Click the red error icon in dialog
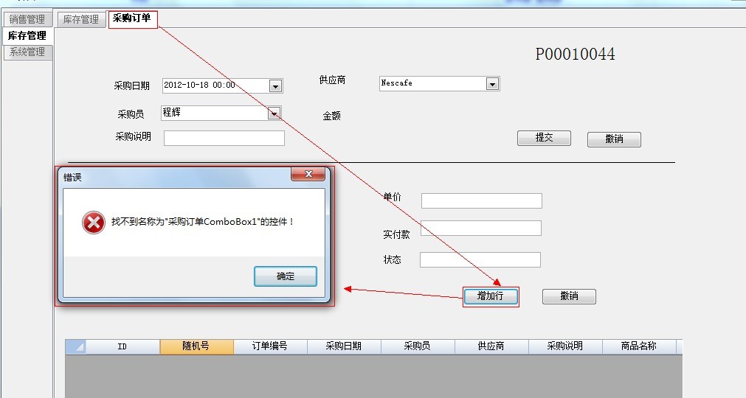 tap(94, 223)
